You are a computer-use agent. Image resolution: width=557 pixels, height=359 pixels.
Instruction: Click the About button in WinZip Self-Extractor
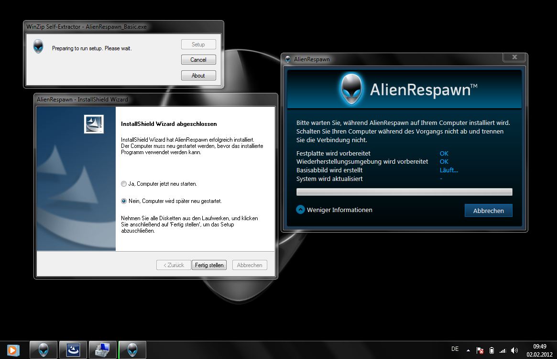[198, 76]
